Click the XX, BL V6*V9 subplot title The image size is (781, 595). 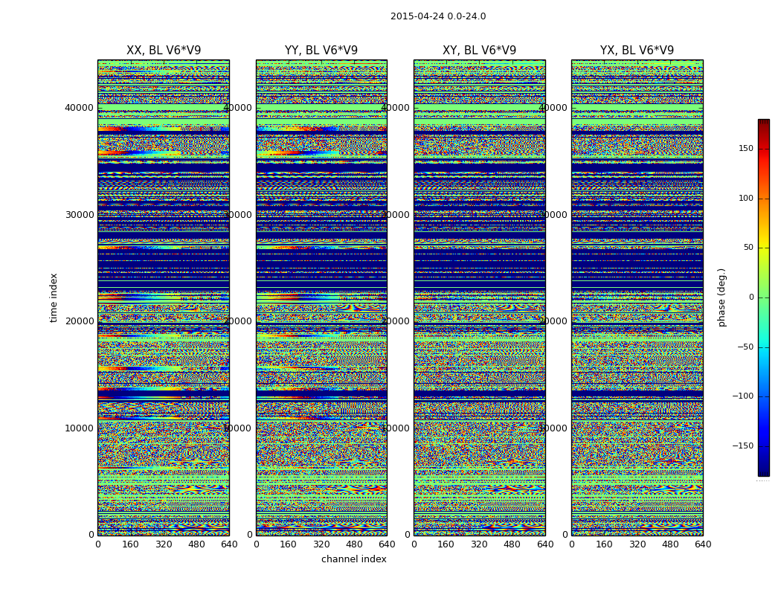point(163,51)
